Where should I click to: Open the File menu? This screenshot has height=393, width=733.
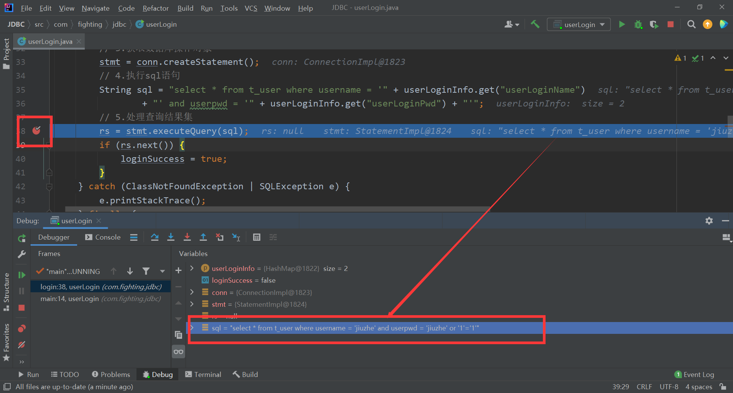tap(26, 8)
